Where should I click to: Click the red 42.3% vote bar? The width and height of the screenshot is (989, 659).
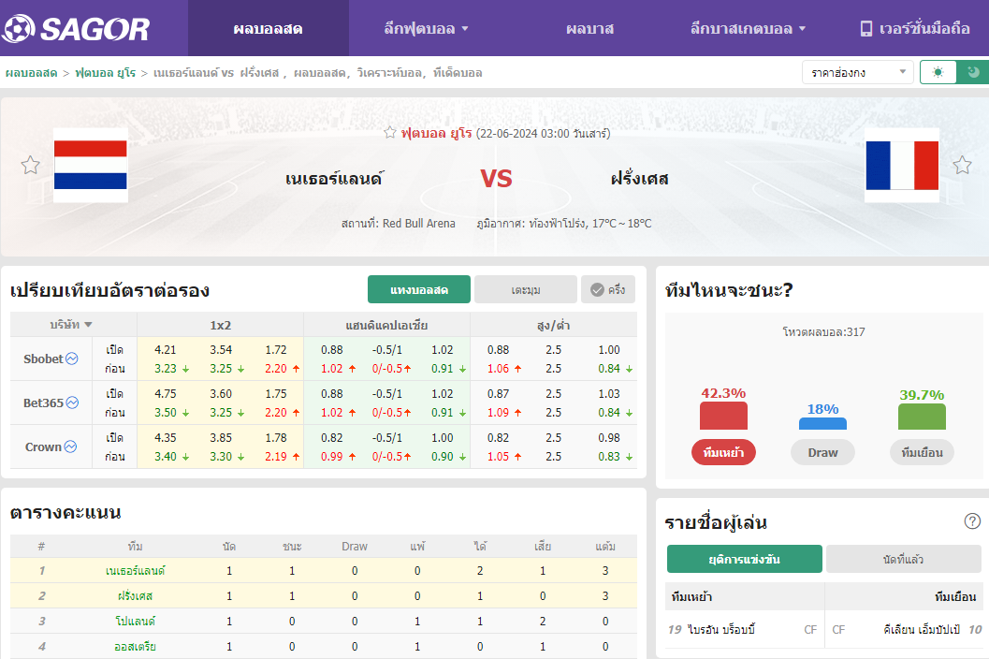pyautogui.click(x=723, y=416)
